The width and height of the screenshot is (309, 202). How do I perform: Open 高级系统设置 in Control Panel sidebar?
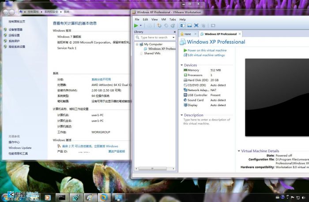[17, 47]
